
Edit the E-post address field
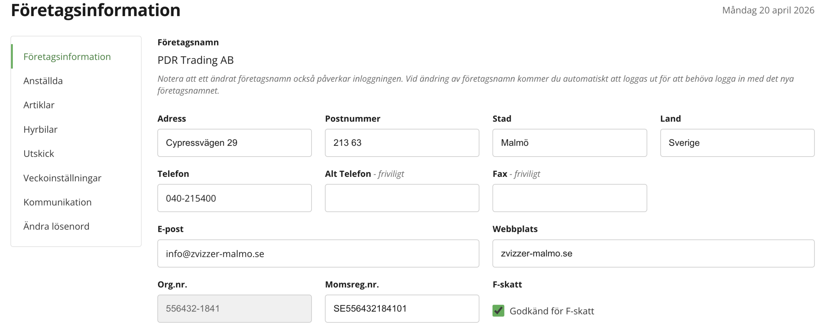[318, 253]
